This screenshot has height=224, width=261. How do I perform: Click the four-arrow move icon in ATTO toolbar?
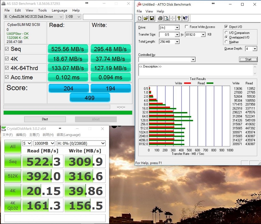tap(173, 18)
